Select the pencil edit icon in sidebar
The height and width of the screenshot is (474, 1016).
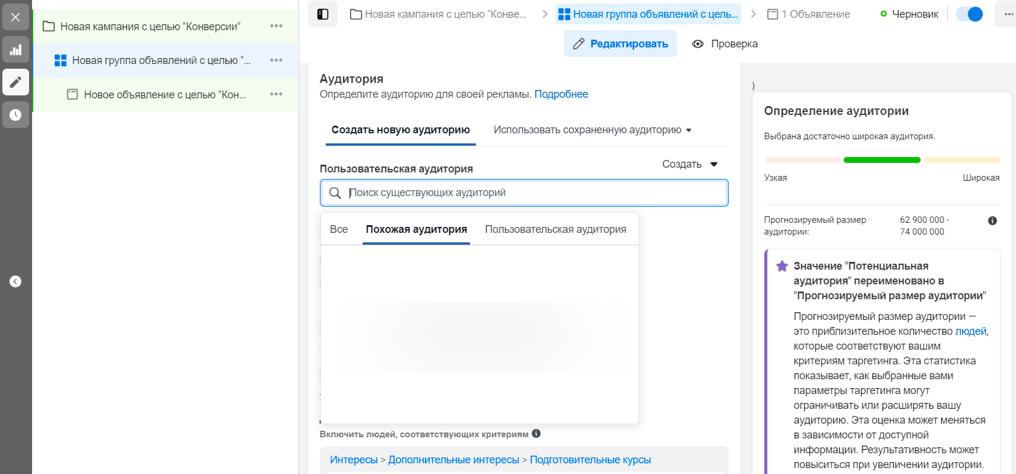point(15,82)
